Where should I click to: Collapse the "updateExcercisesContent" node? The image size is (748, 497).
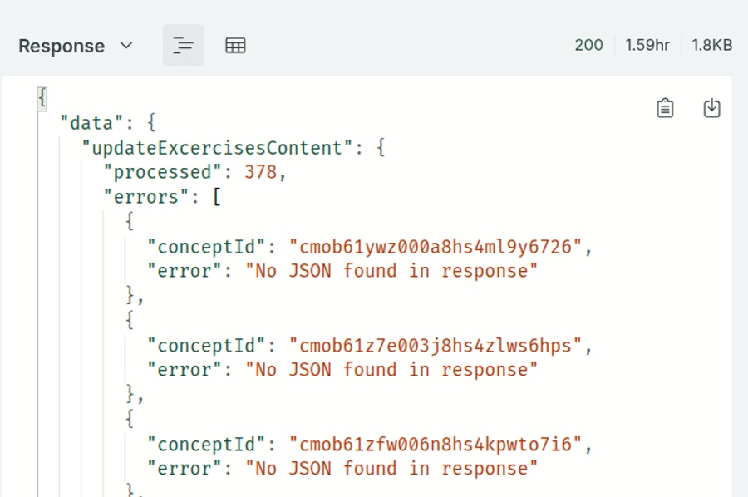pos(381,148)
